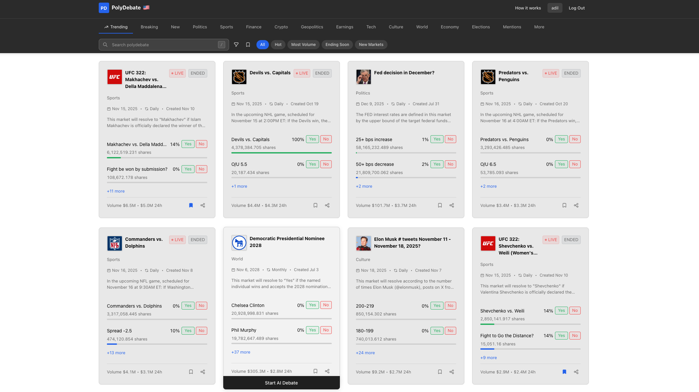699x392 pixels.
Task: Click the filter funnel icon
Action: pyautogui.click(x=236, y=45)
